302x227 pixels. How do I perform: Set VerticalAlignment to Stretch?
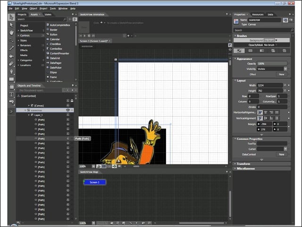[x=277, y=118]
